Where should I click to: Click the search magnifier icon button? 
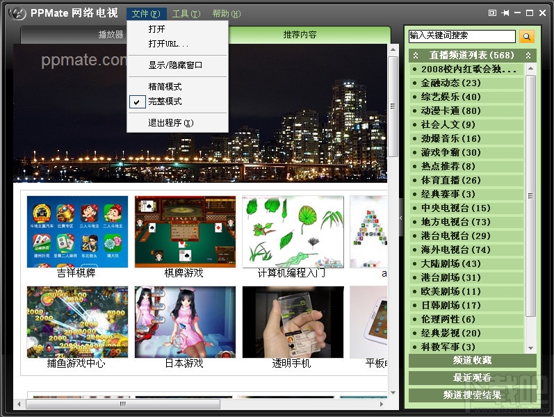click(x=526, y=36)
